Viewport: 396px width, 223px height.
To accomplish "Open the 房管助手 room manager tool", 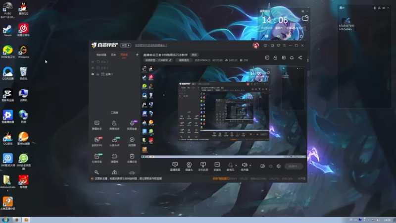I will (114, 125).
